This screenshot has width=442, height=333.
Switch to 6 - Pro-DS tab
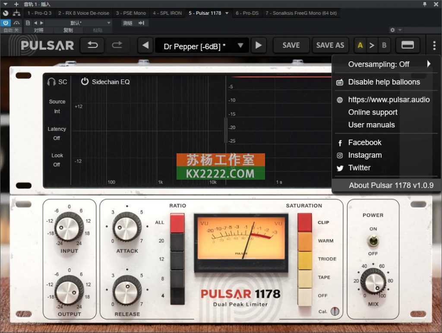[247, 13]
